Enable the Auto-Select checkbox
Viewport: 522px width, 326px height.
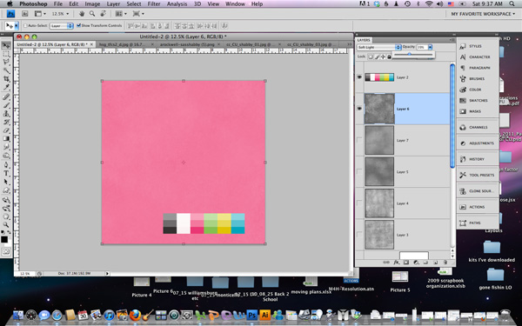(25, 25)
